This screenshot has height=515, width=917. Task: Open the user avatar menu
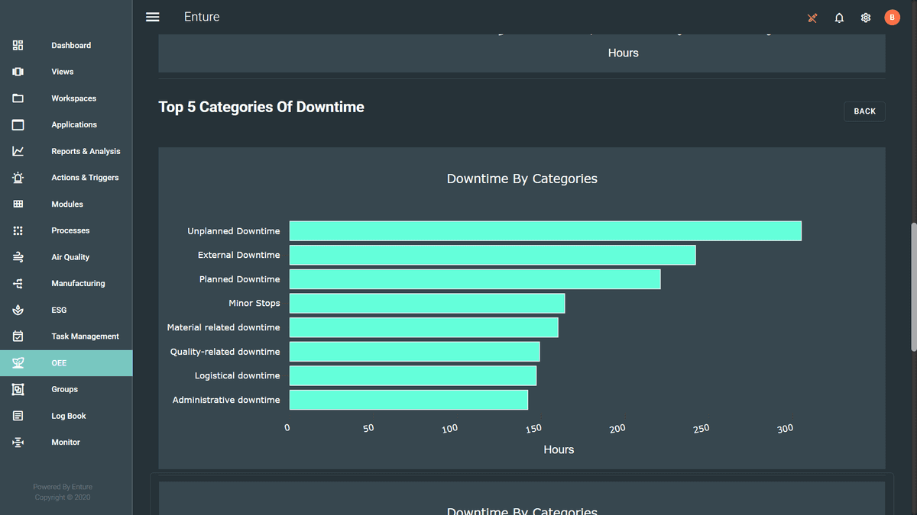[892, 17]
